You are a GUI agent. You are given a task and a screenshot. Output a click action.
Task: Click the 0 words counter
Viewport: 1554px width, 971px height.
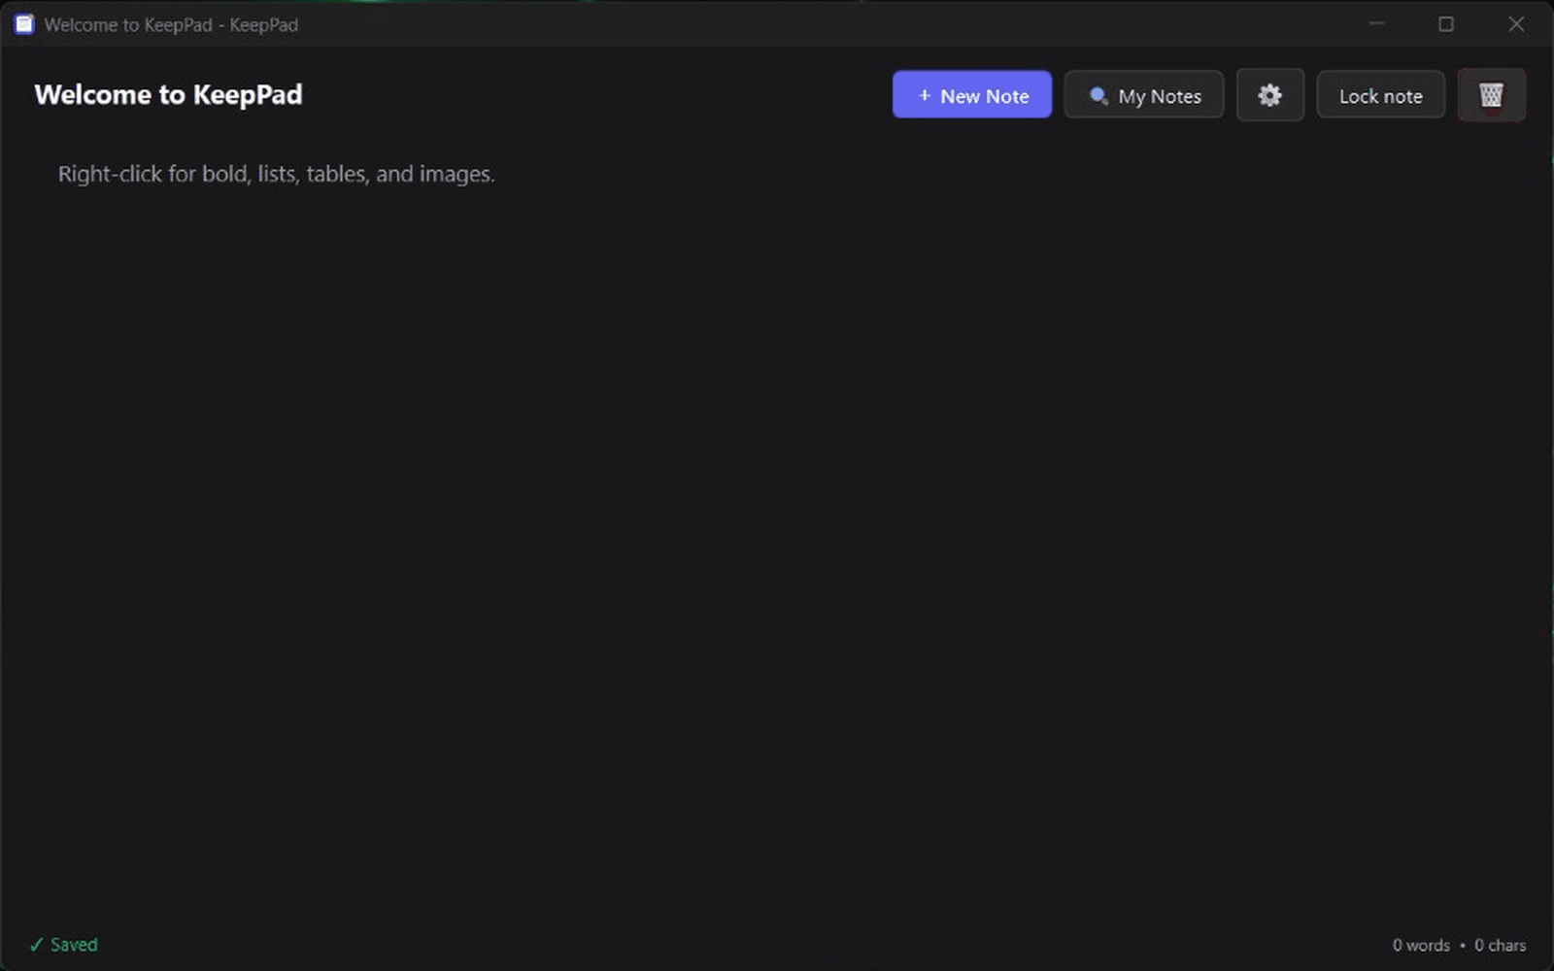pyautogui.click(x=1421, y=945)
